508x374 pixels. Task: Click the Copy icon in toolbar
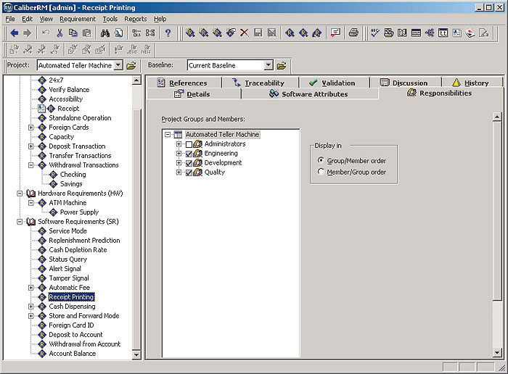(x=73, y=33)
